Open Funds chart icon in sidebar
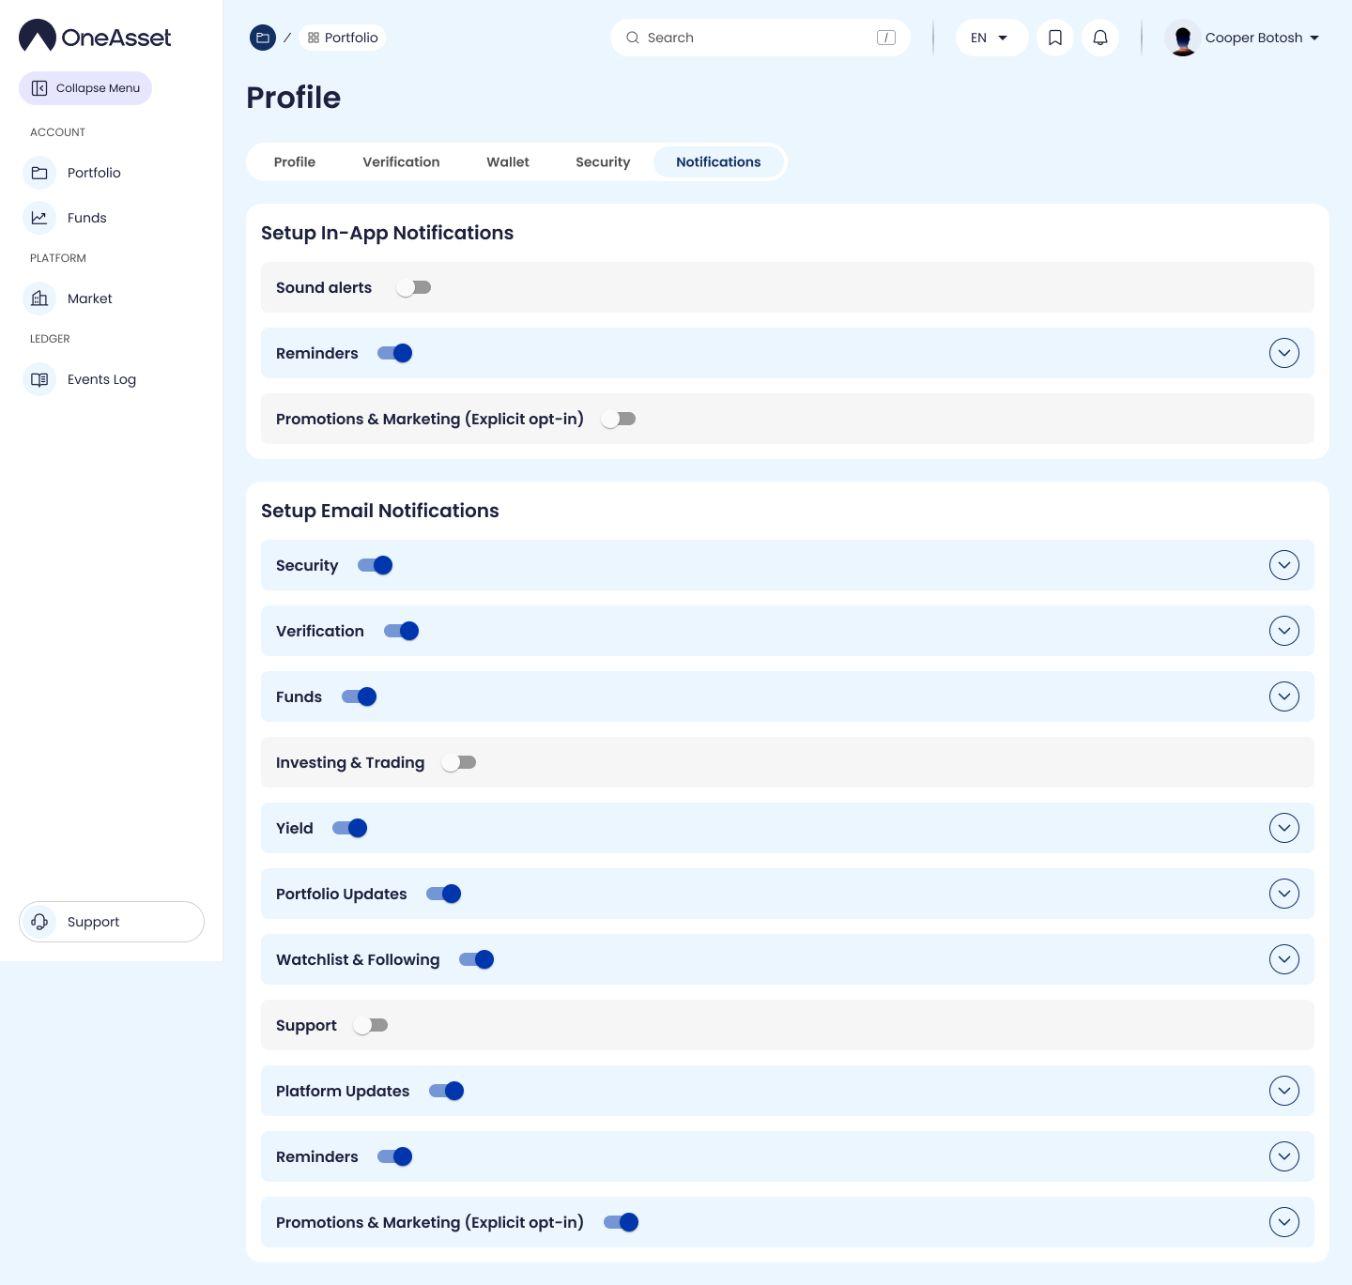 click(x=39, y=218)
